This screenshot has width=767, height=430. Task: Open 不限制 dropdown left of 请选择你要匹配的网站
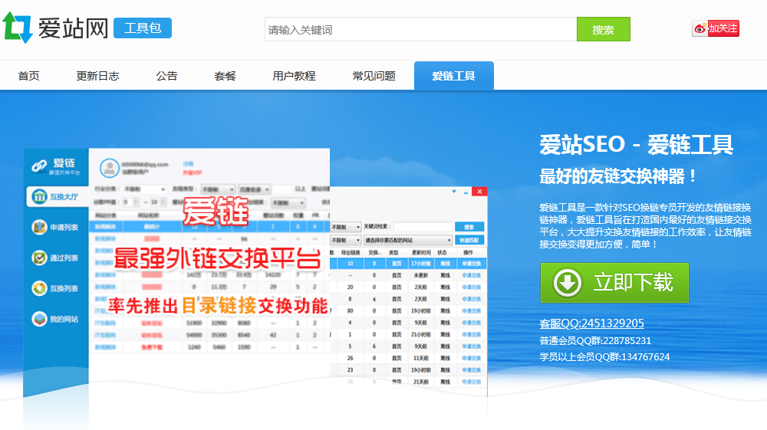[346, 240]
